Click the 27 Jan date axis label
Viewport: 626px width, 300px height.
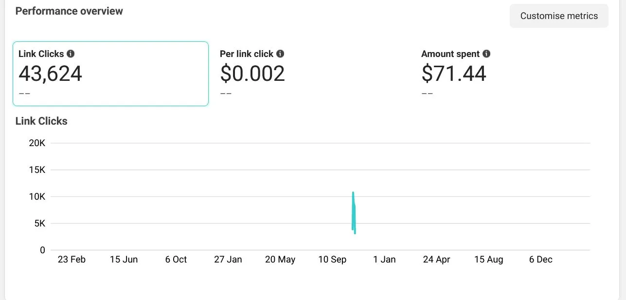(x=228, y=260)
